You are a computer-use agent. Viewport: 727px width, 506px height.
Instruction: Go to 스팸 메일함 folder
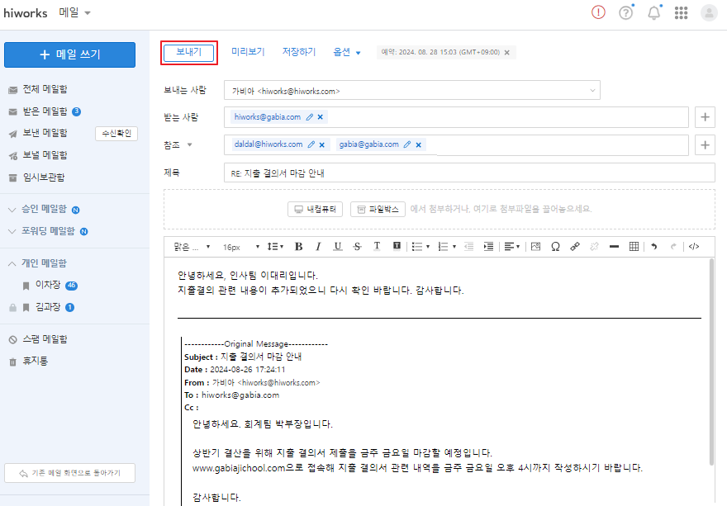point(45,339)
